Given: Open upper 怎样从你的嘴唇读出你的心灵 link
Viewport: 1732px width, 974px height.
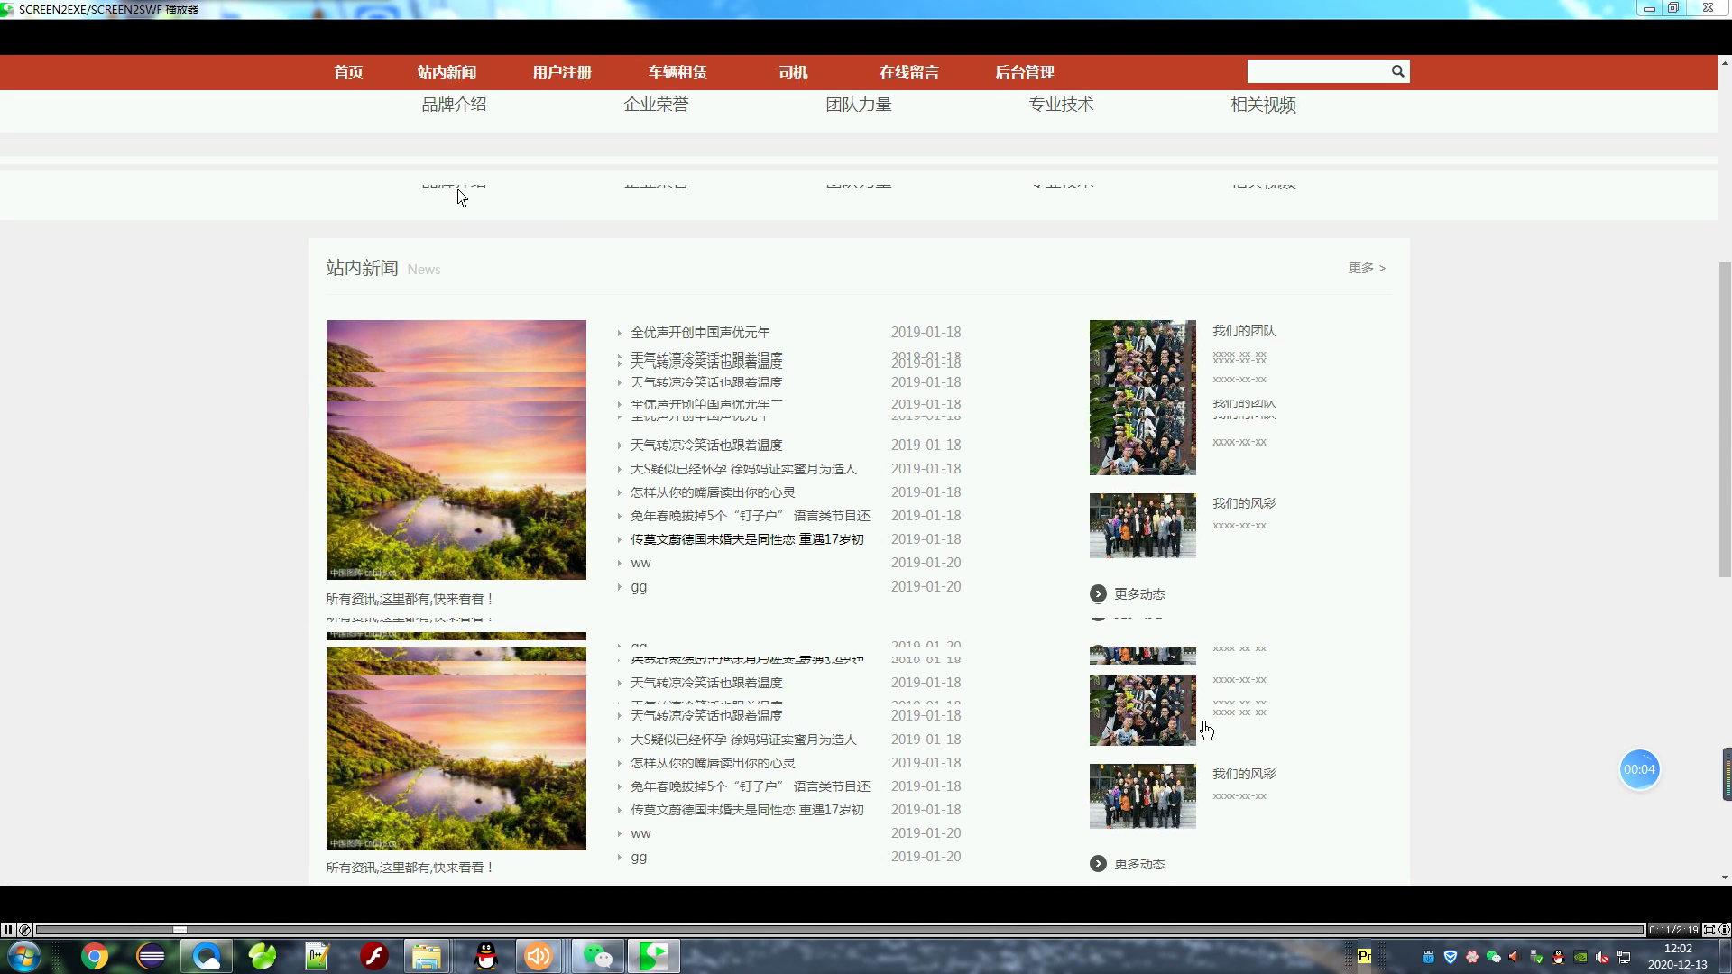Looking at the screenshot, I should (713, 492).
